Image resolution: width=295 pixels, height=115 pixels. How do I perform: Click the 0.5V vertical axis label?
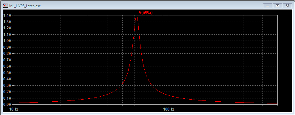coord(7,73)
